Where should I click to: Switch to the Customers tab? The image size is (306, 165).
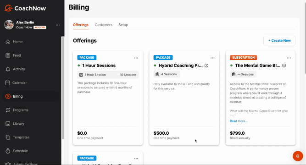pyautogui.click(x=103, y=25)
